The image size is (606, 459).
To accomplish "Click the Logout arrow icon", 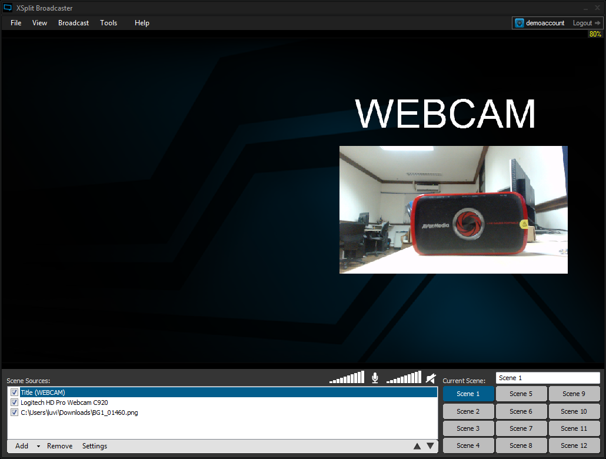I will coord(599,22).
